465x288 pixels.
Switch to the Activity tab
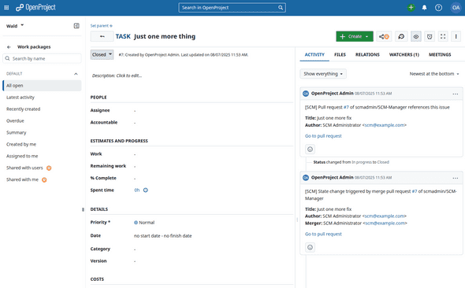coord(314,54)
